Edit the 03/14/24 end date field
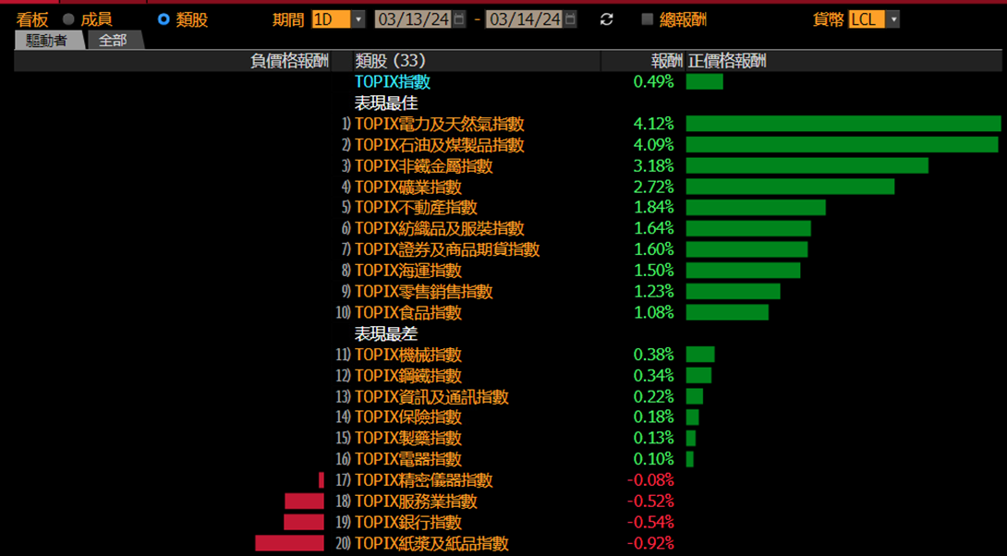The width and height of the screenshot is (1007, 556). pyautogui.click(x=525, y=19)
